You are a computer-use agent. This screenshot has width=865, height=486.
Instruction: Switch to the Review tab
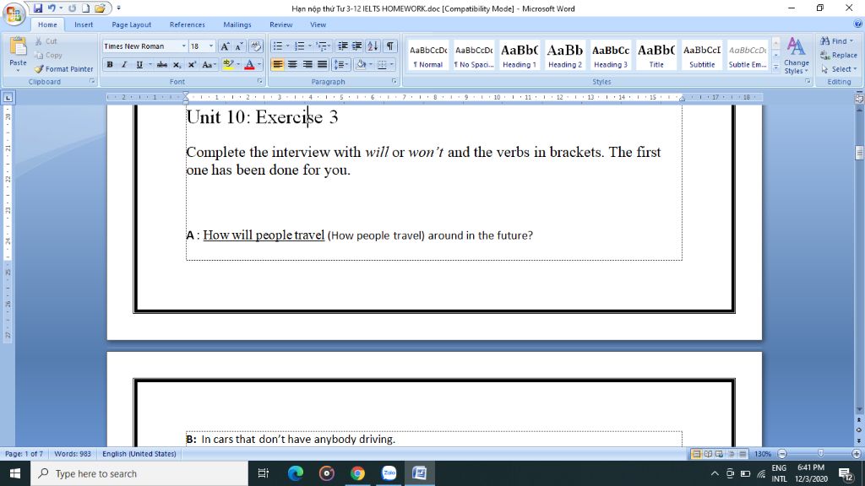click(x=280, y=24)
